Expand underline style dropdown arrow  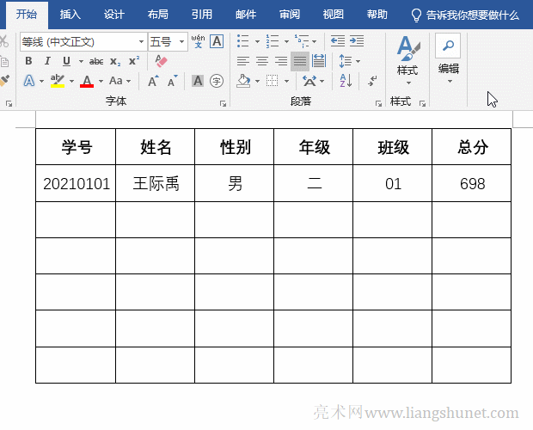[x=81, y=62]
